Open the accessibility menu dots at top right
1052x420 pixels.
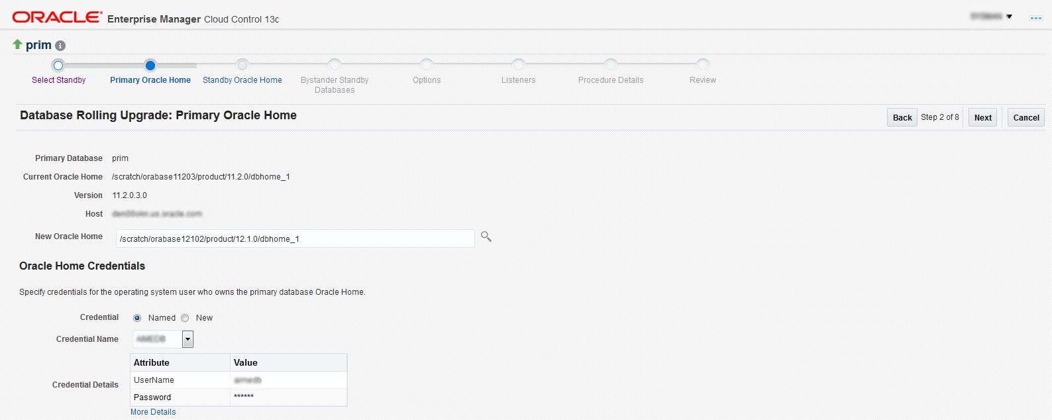tap(1035, 18)
